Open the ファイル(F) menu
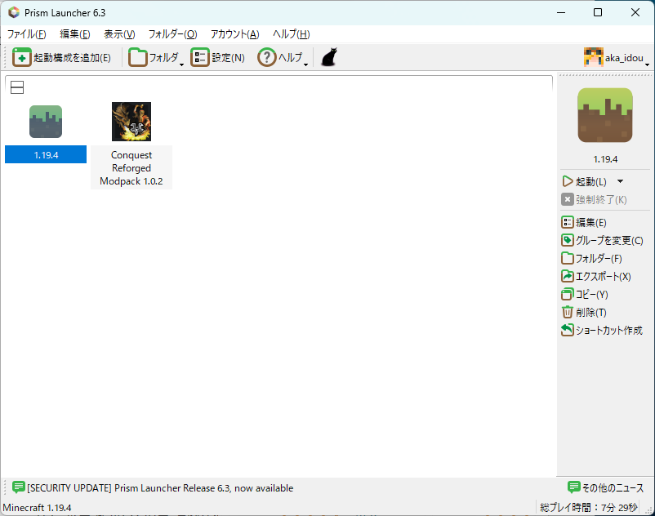The height and width of the screenshot is (516, 655). tap(27, 34)
